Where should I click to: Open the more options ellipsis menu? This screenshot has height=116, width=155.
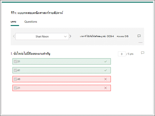(140, 42)
